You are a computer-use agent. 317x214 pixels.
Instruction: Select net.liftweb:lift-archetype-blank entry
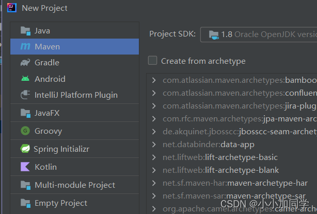[221, 170]
